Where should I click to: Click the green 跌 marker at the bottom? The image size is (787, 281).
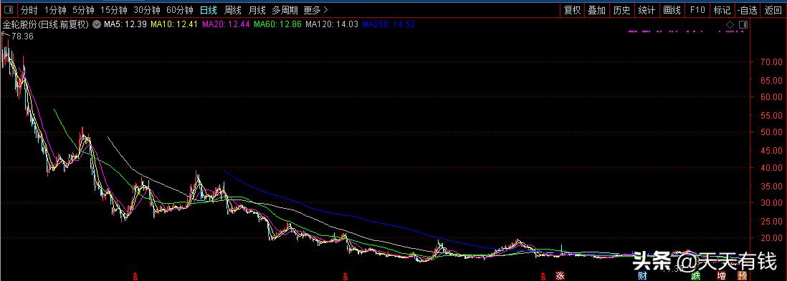pyautogui.click(x=696, y=275)
